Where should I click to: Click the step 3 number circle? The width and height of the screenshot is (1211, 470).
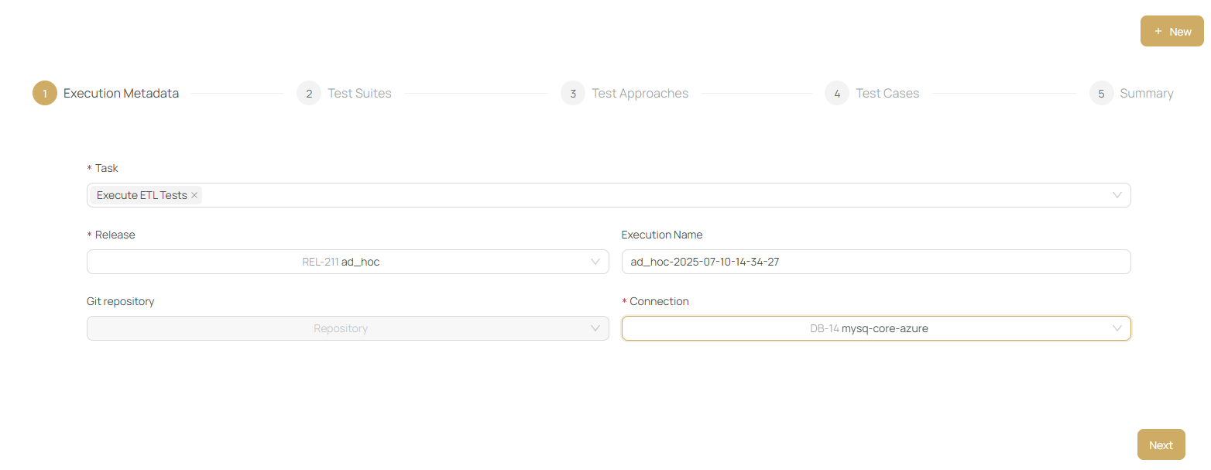pyautogui.click(x=573, y=94)
